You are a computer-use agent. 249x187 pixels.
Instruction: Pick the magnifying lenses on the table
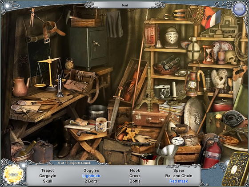point(18,106)
